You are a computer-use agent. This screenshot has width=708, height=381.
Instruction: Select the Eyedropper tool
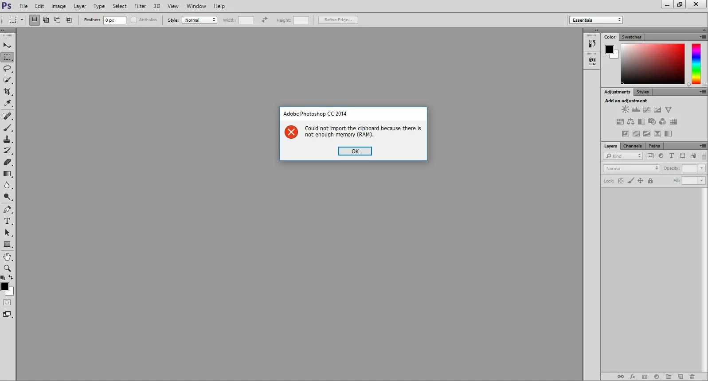coord(7,103)
